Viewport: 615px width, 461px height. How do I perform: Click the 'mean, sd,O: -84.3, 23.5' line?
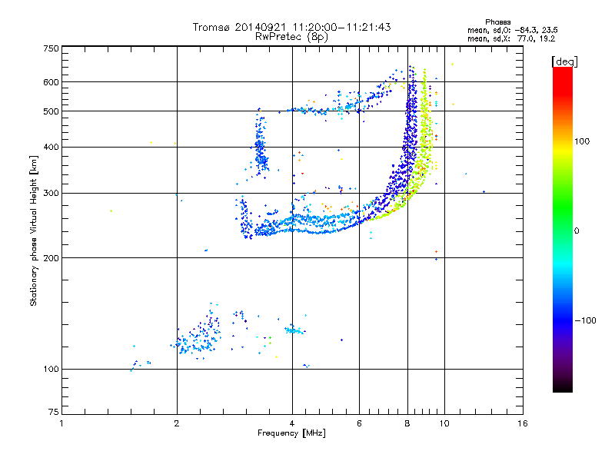pos(513,30)
